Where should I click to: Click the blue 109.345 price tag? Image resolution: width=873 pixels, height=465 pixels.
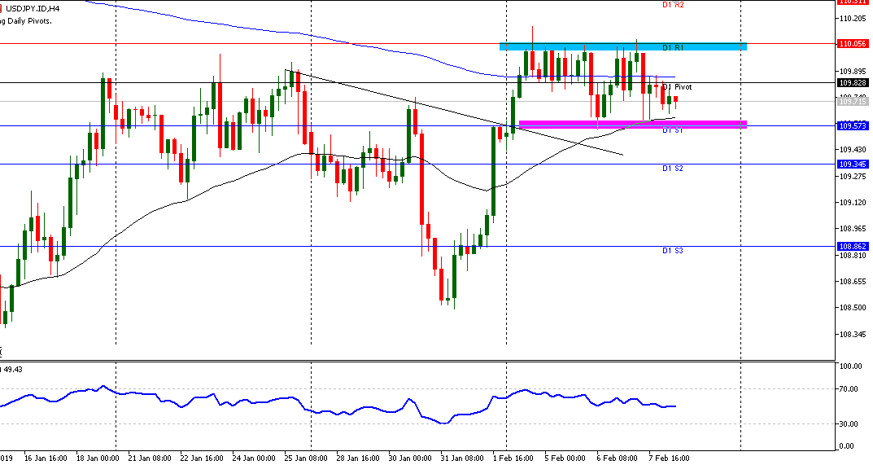(851, 164)
